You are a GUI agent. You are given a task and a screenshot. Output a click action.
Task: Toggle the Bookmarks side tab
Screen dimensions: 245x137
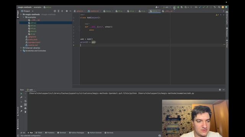tap(18, 124)
